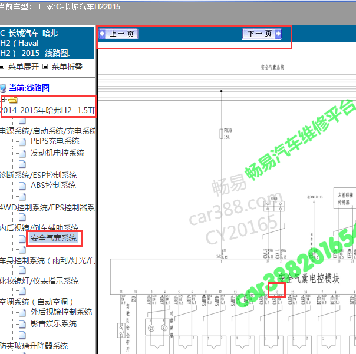356x354 pixels.
Task: Open PEPS充电系统 diagram
Action: [55, 141]
